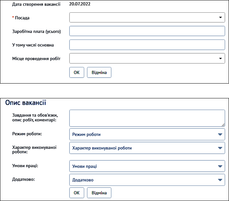Click the chevron icon in Додатково field

[x=220, y=180]
